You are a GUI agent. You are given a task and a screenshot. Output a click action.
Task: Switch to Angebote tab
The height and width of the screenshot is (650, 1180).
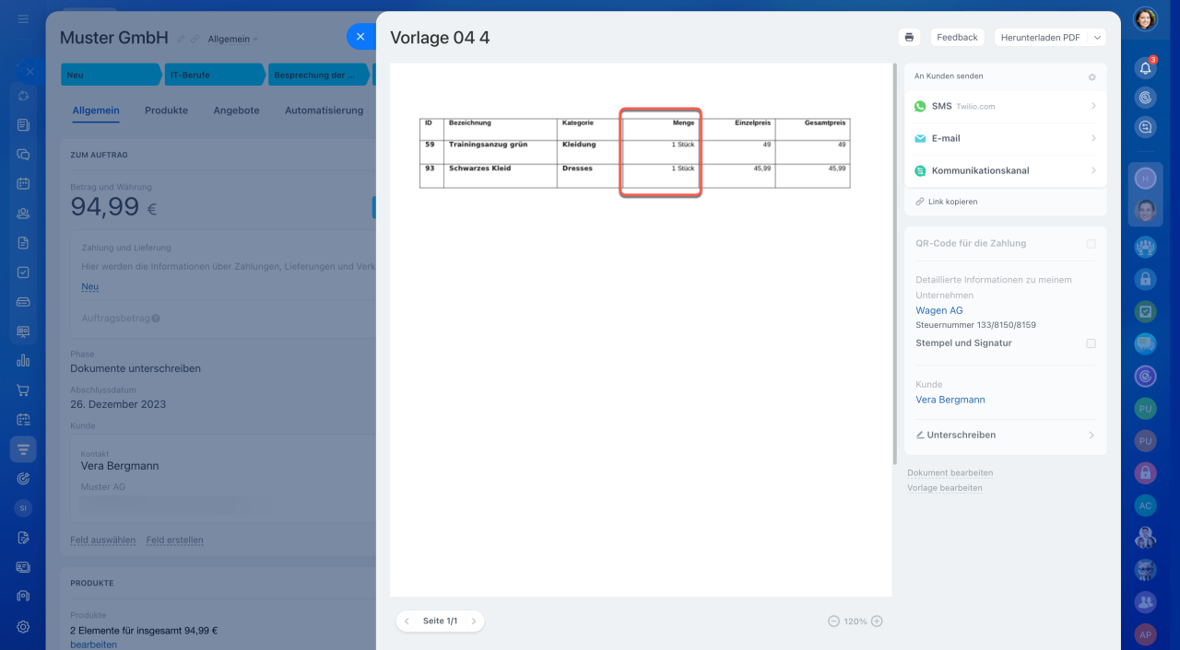[236, 110]
